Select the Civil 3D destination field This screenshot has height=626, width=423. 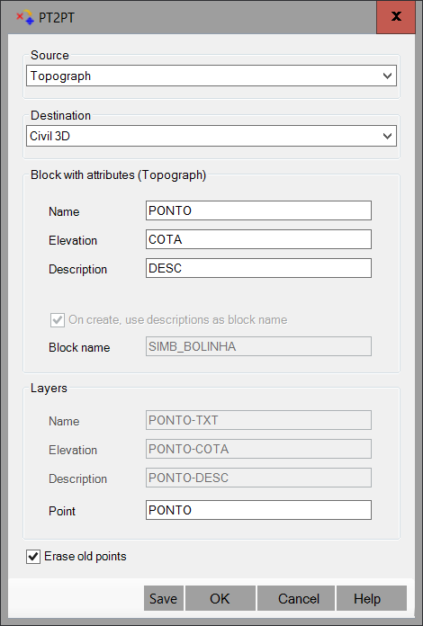pyautogui.click(x=211, y=136)
